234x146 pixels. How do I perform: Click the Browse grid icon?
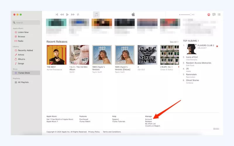click(16, 36)
